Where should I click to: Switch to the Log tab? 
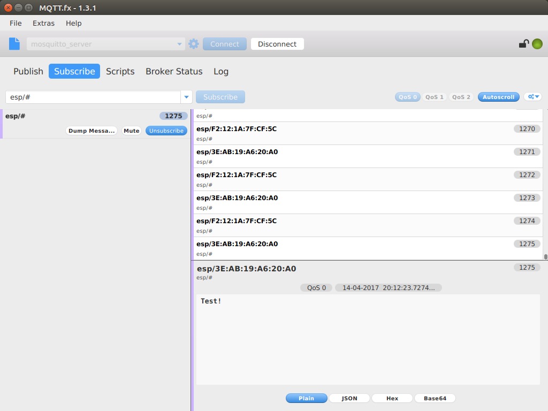pos(221,71)
